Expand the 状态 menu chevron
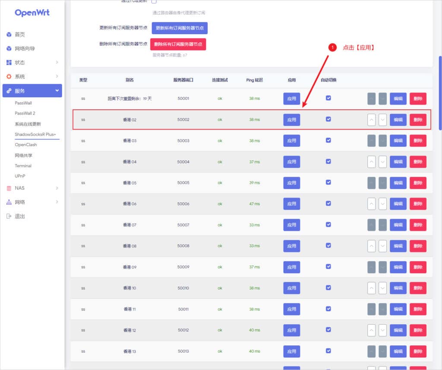 click(57, 63)
